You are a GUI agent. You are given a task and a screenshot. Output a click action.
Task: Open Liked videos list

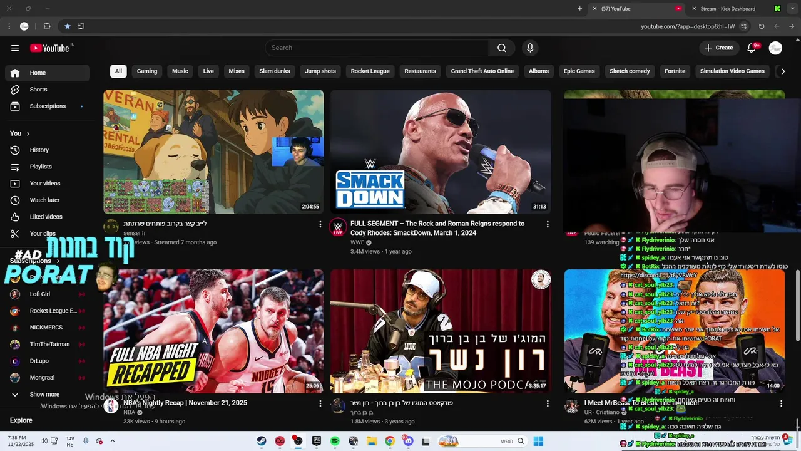click(x=48, y=217)
